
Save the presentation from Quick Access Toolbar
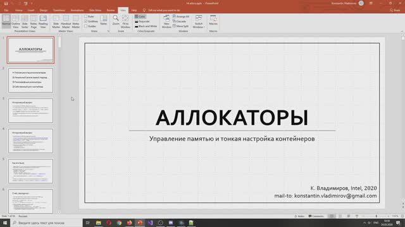click(x=6, y=3)
